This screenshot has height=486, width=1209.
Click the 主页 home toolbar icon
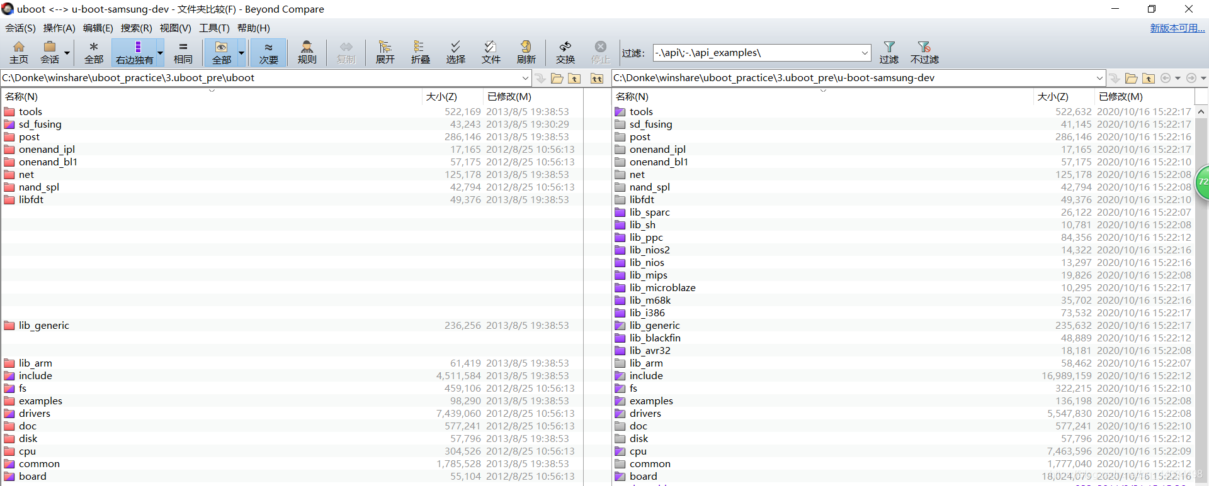pyautogui.click(x=18, y=52)
